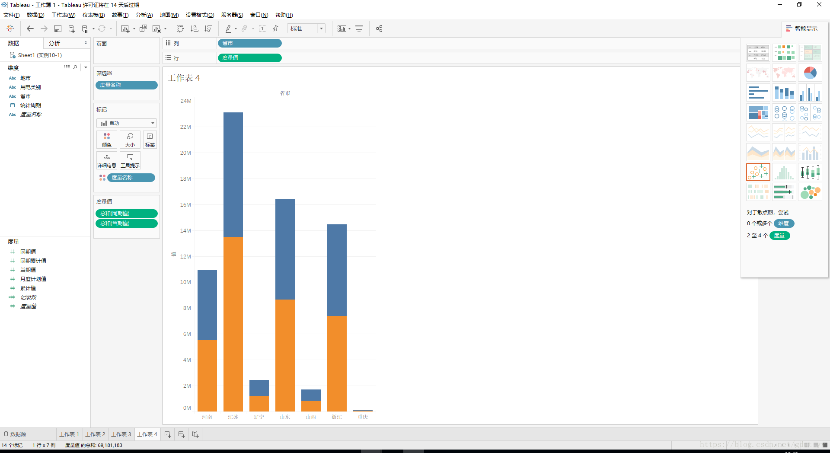Viewport: 830px width, 453px height.
Task: Open the 文件(F) menu
Action: click(x=11, y=15)
